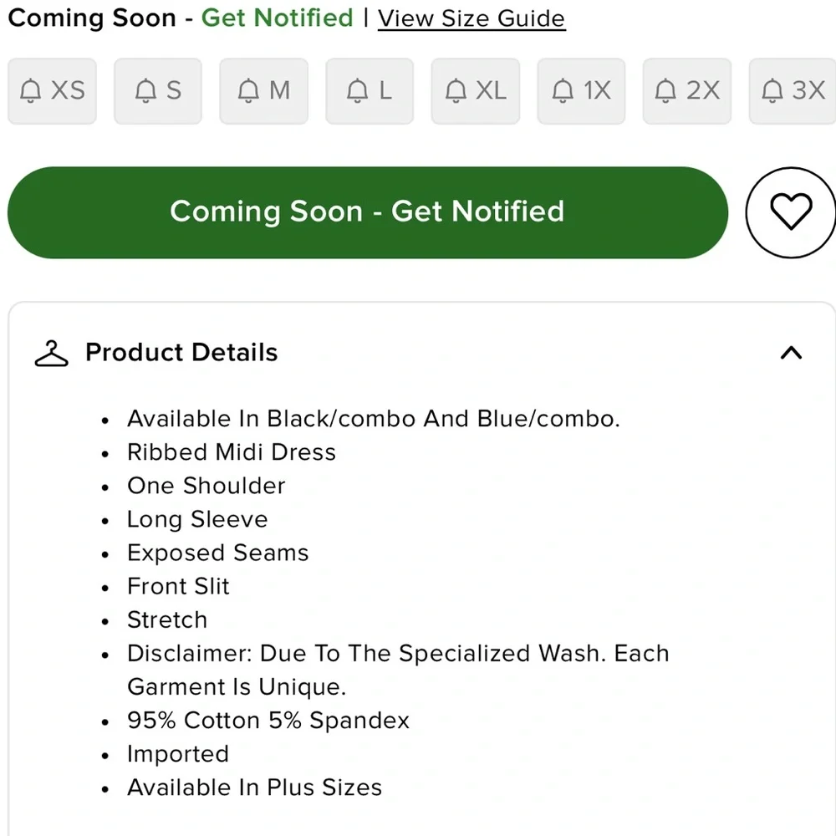
Task: Click the Product Details section heading
Action: pos(181,353)
